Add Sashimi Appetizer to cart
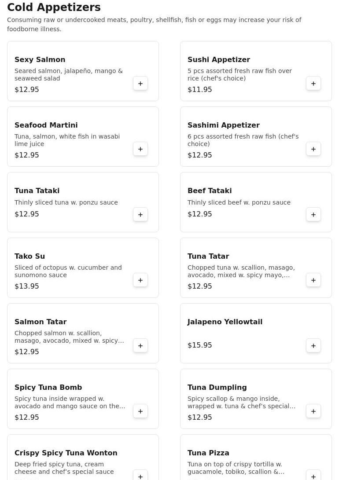Image resolution: width=339 pixels, height=480 pixels. [313, 149]
